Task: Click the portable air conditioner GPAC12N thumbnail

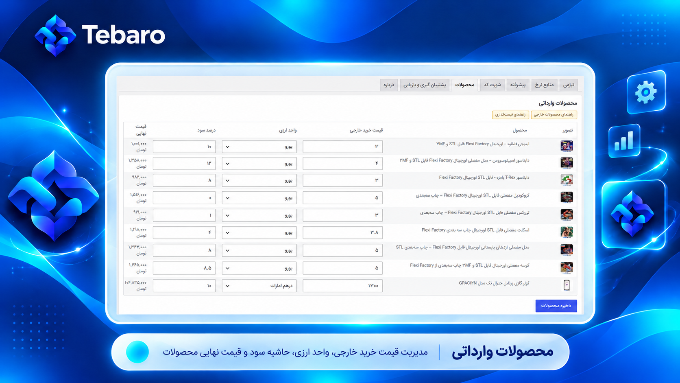Action: click(x=567, y=285)
